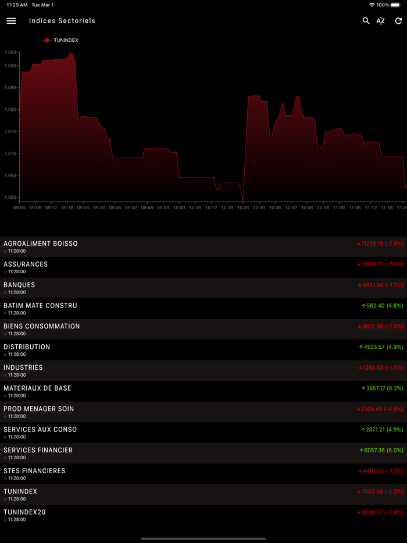Tap value 1298.53 (-1.5%)

coord(381,368)
